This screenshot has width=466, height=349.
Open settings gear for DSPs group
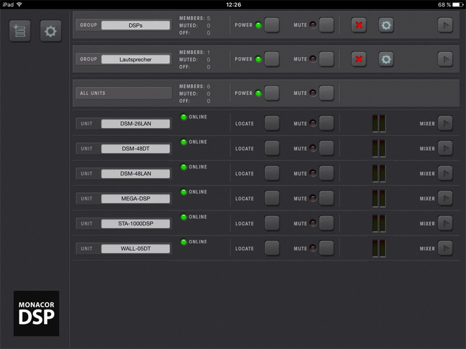(x=386, y=25)
